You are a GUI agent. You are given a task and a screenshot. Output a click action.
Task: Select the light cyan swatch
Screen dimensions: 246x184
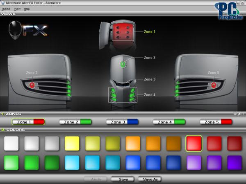[72, 163]
